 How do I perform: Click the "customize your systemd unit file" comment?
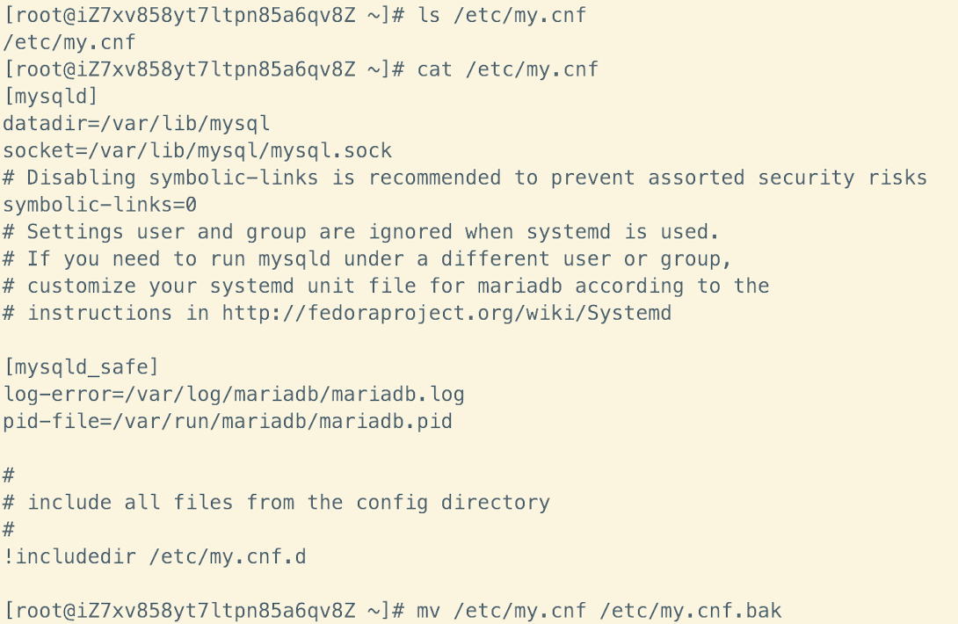[385, 287]
